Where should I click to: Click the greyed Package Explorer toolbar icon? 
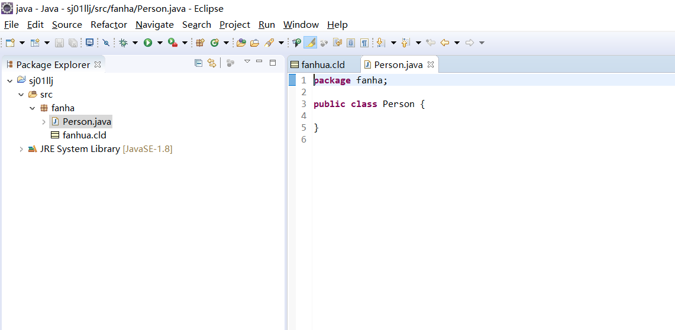230,63
